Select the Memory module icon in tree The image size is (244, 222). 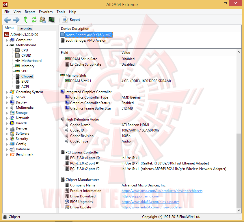[x=18, y=66]
